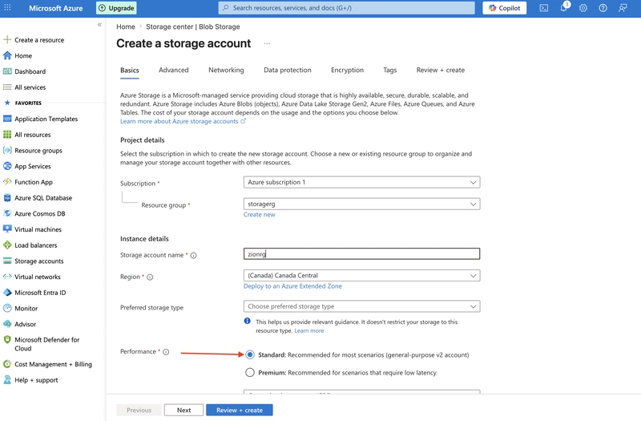Click the Create new resource group link
Viewport: 641px width, 421px height.
(259, 214)
